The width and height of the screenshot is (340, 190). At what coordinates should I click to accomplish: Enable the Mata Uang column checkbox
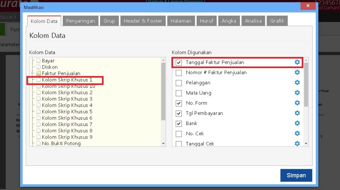[179, 93]
